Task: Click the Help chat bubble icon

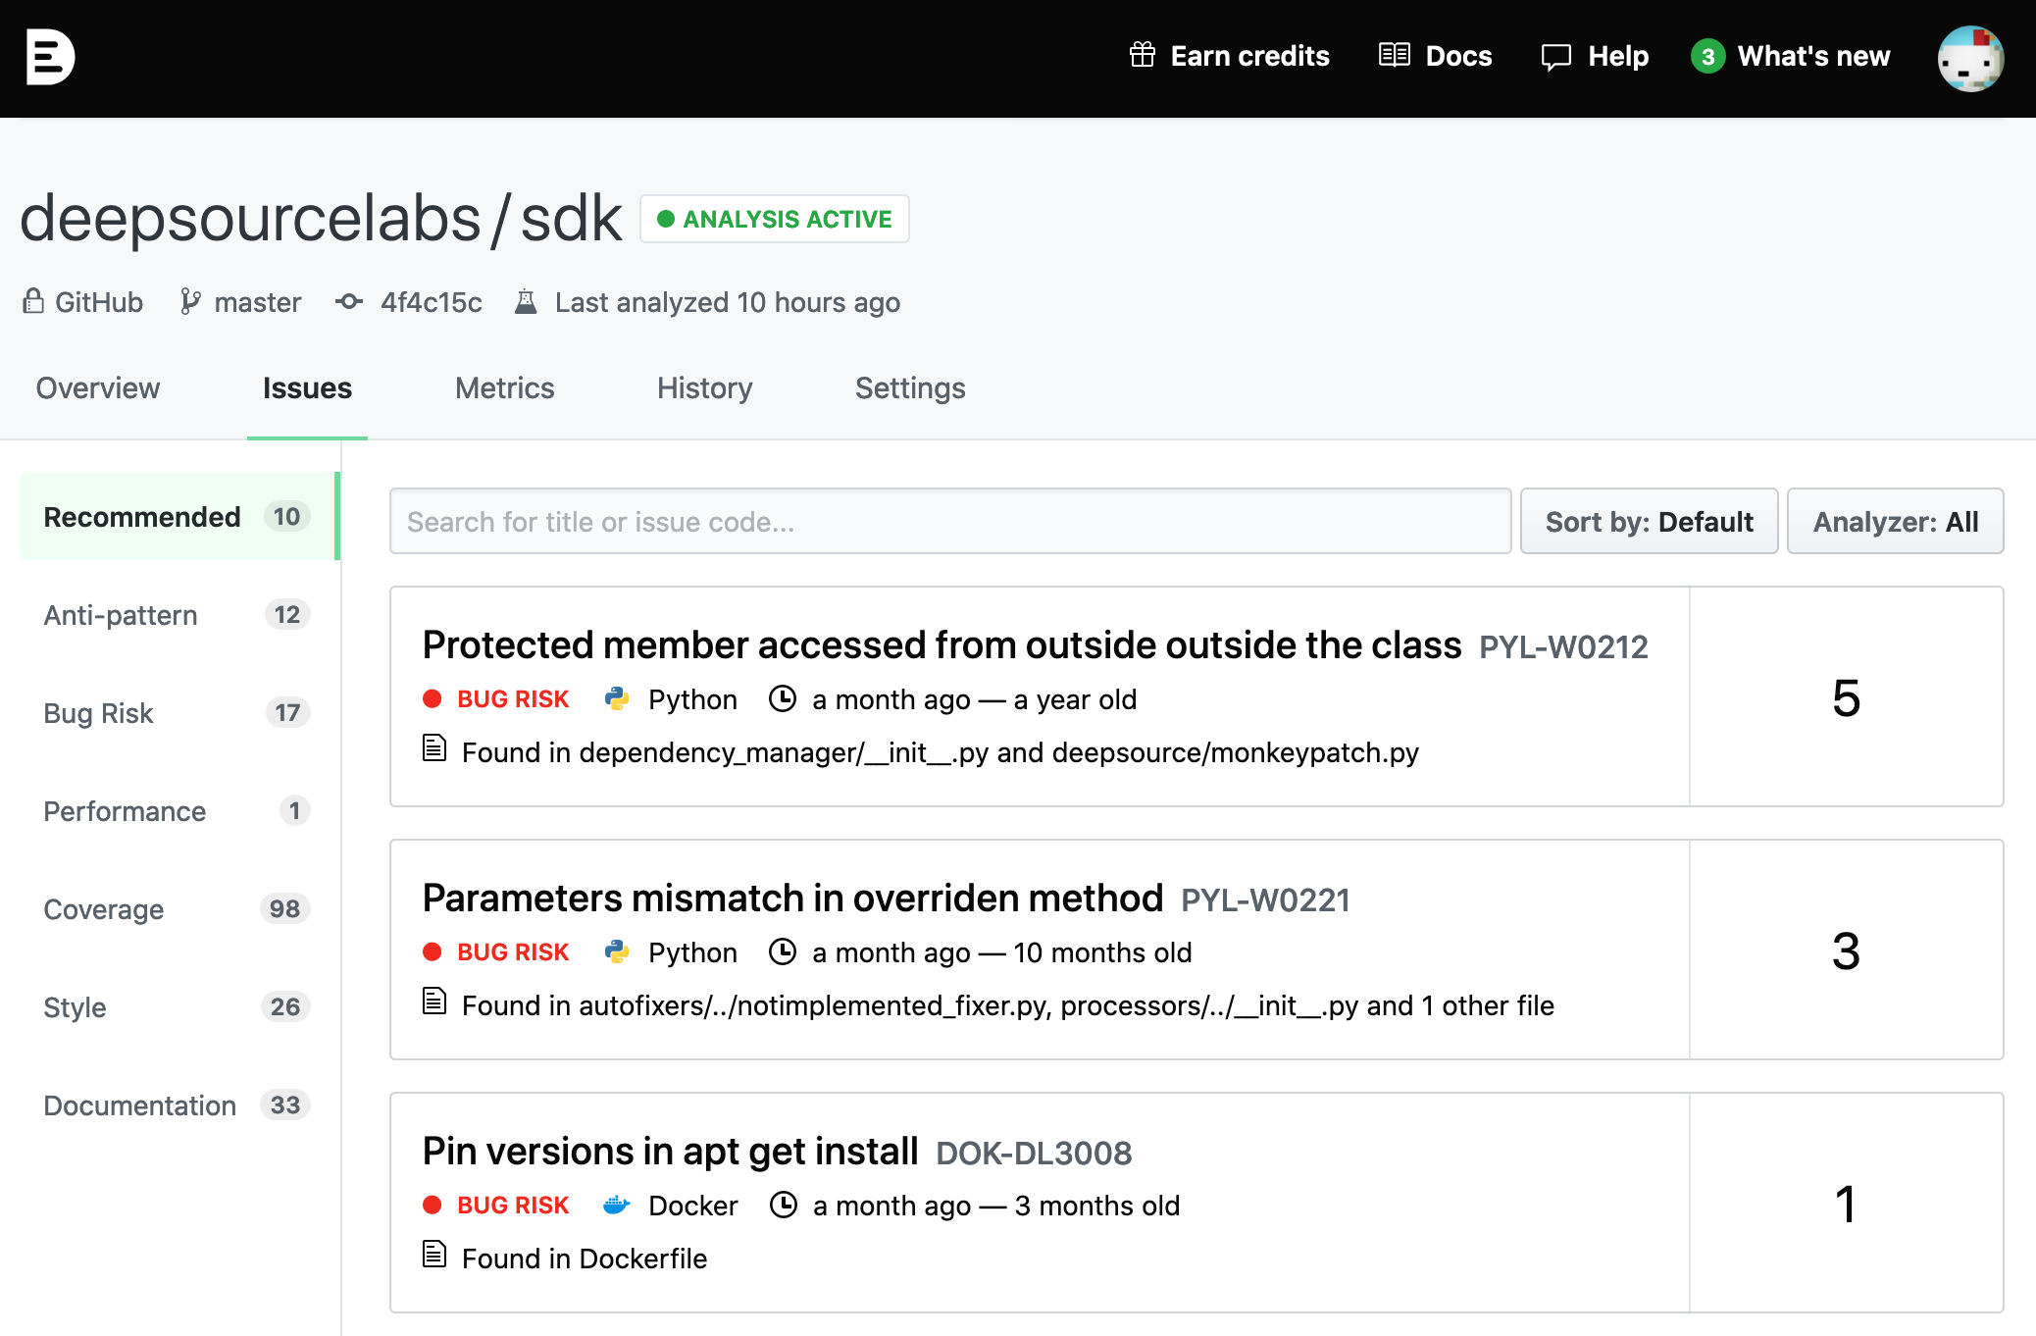Action: click(x=1555, y=57)
